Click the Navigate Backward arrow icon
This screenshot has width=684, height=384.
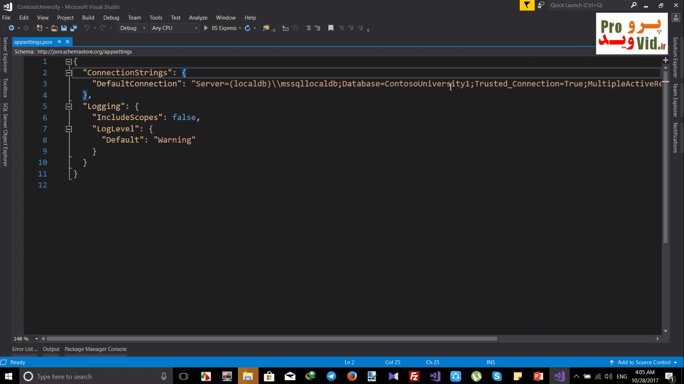(11, 28)
